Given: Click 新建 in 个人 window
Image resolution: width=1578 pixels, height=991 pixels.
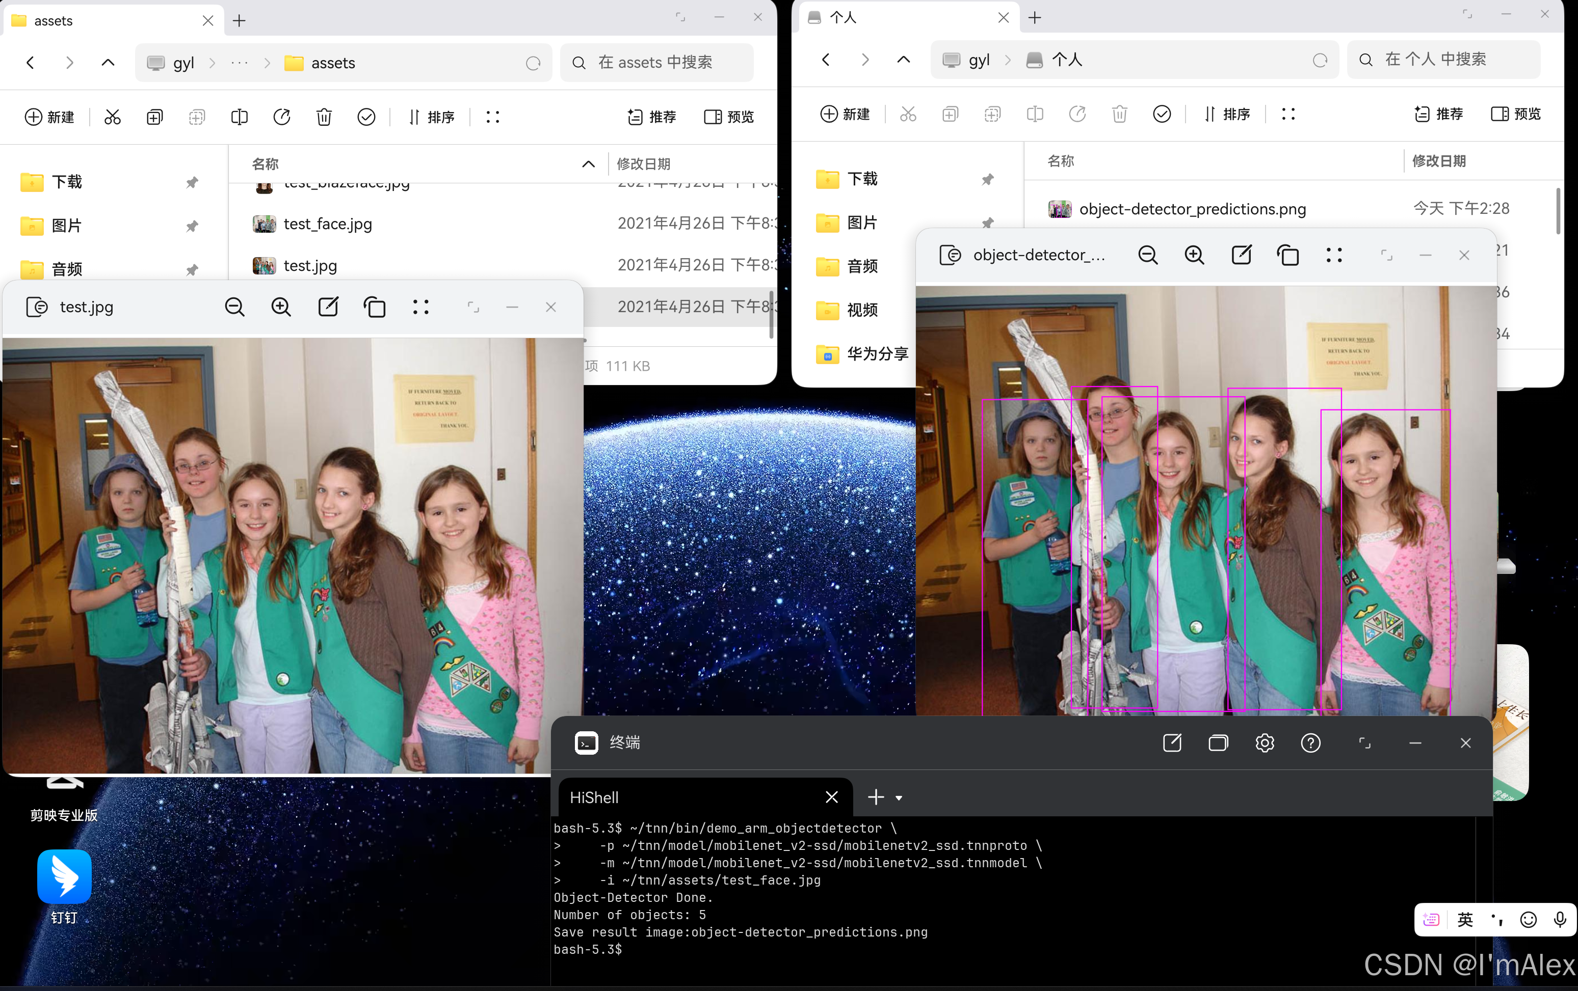Looking at the screenshot, I should point(846,115).
